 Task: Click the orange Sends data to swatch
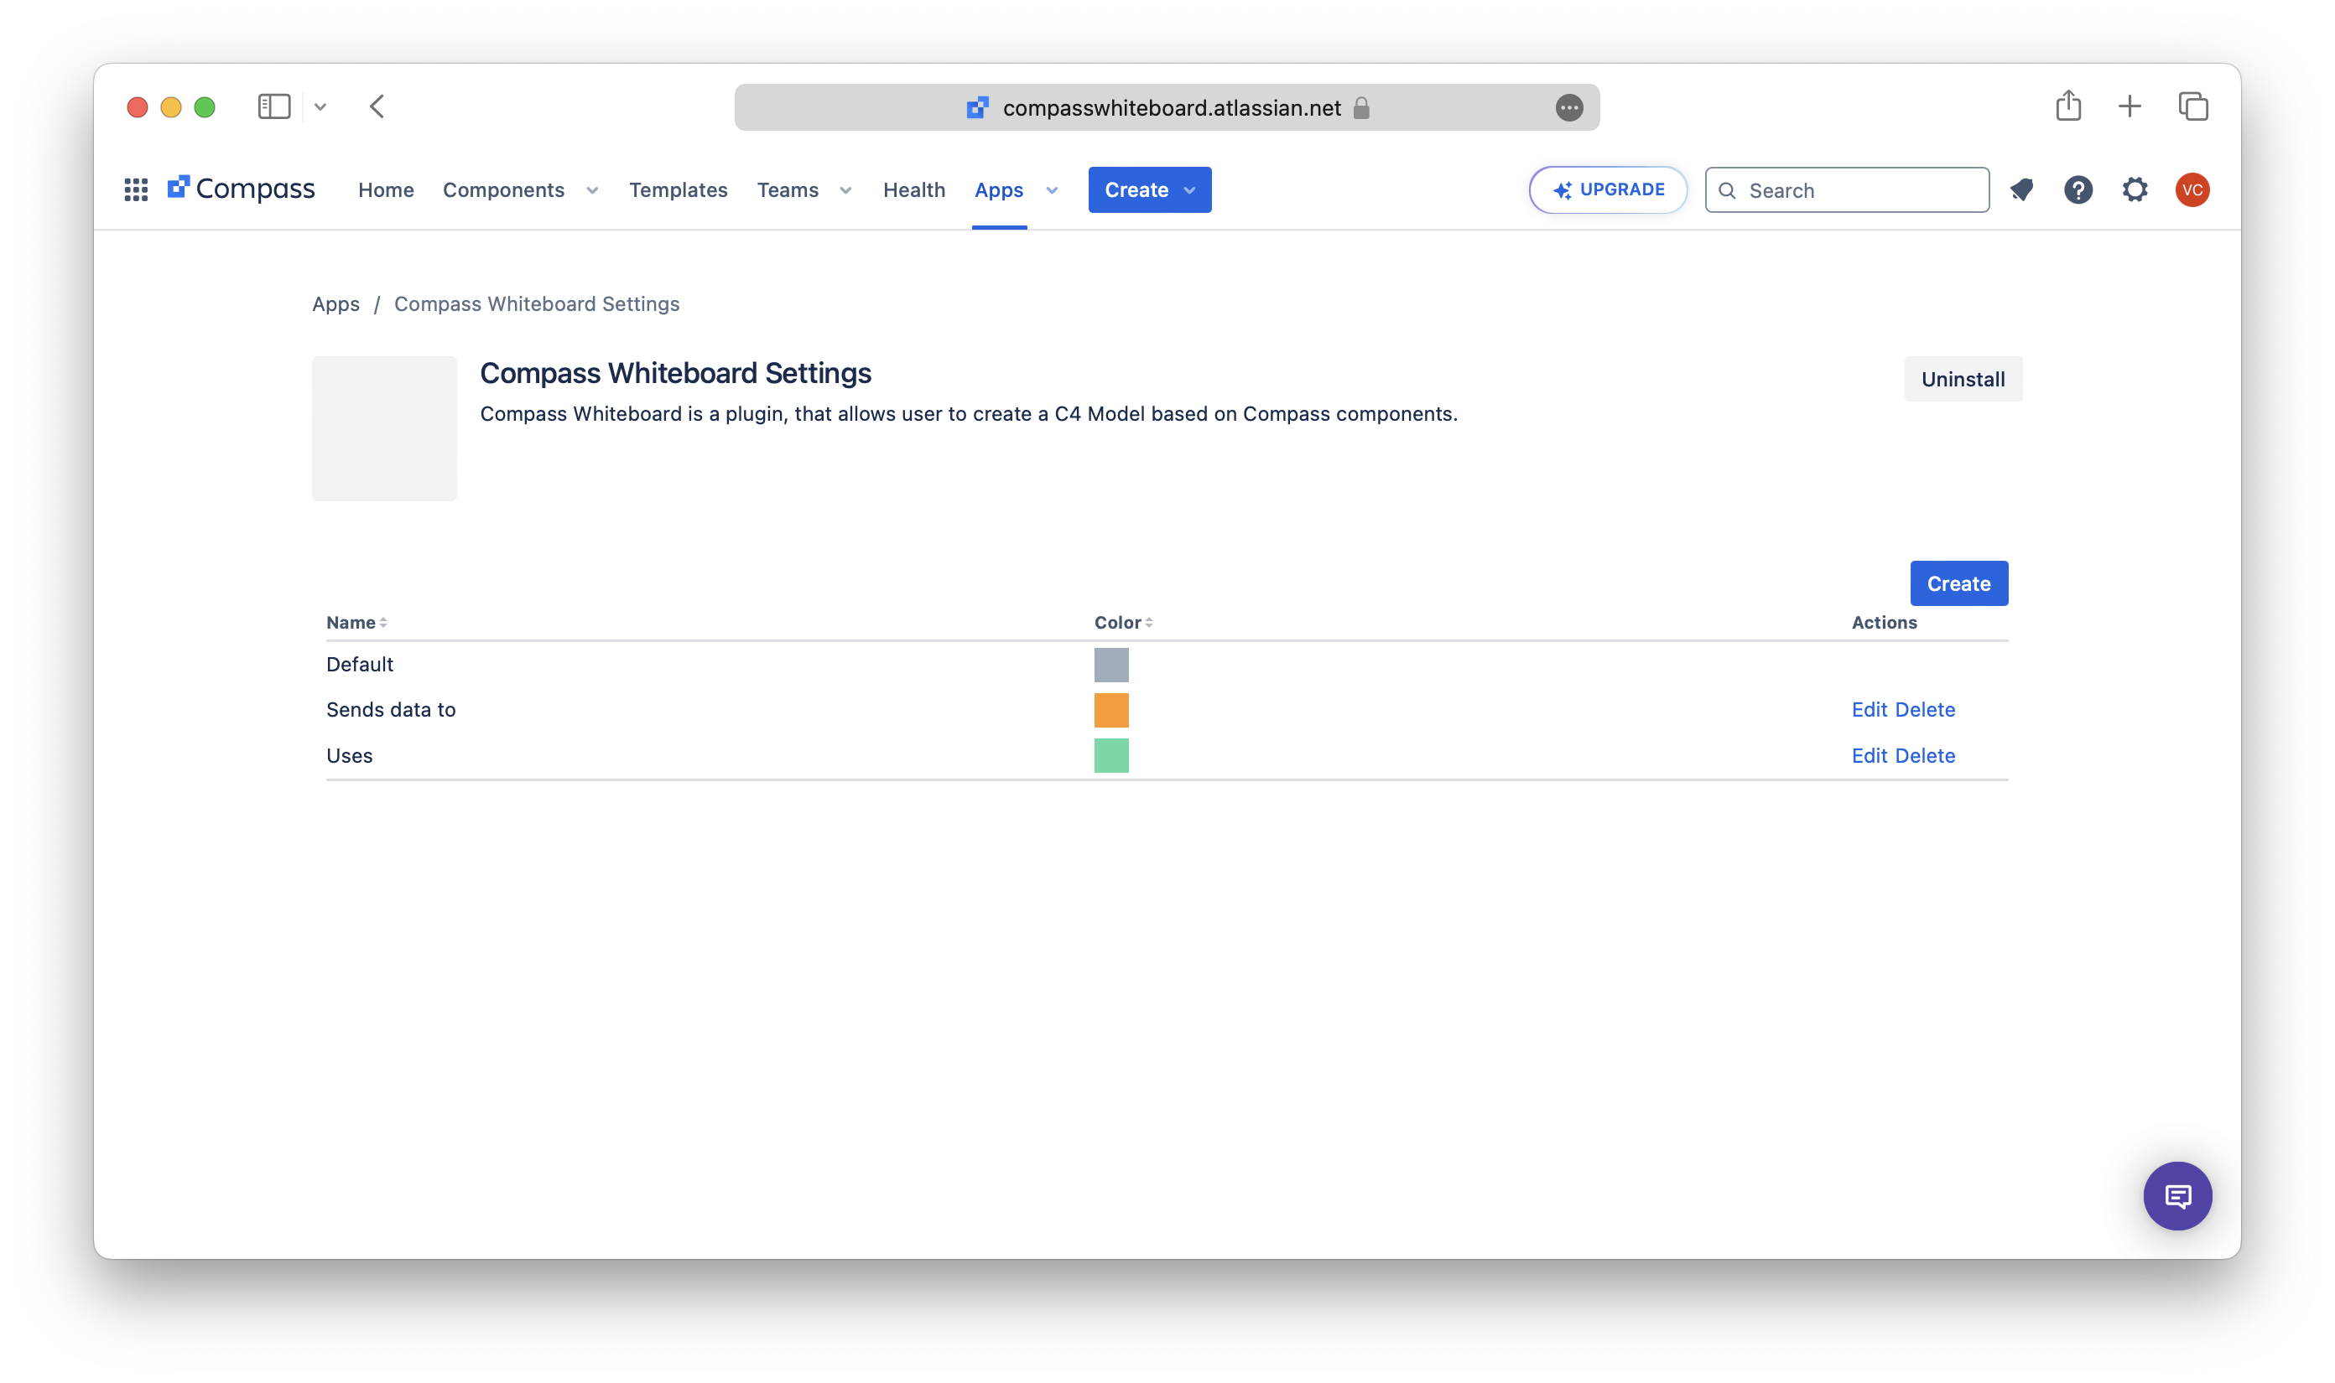click(x=1110, y=710)
